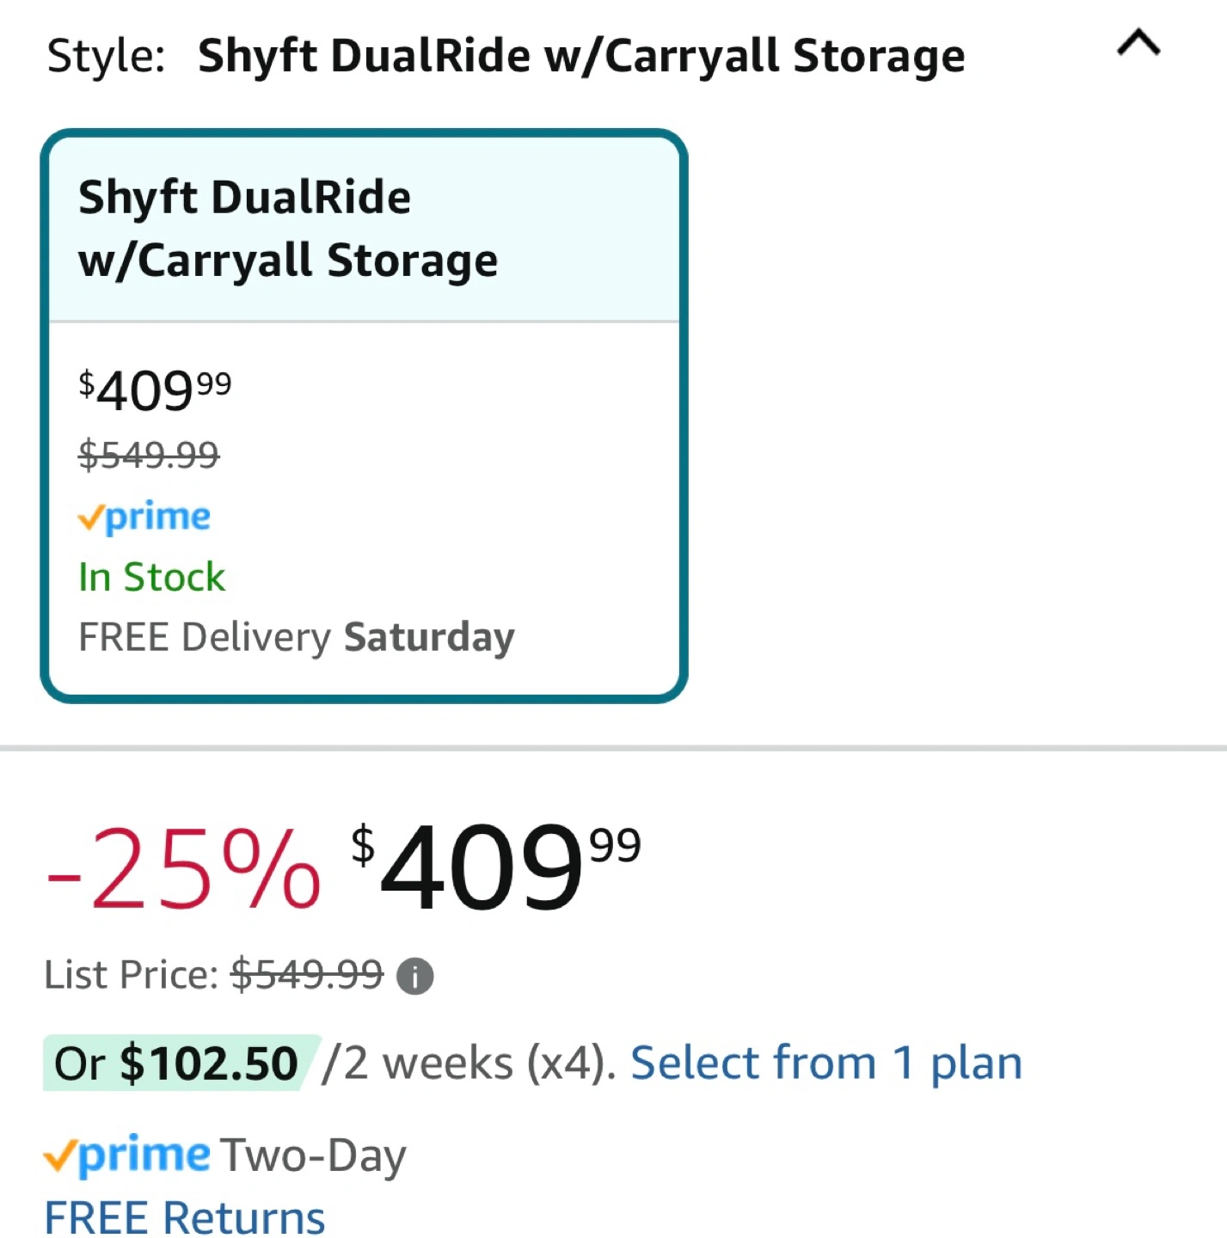Screen dimensions: 1227x1238
Task: Click the large $409.99 main price
Action: pos(495,867)
